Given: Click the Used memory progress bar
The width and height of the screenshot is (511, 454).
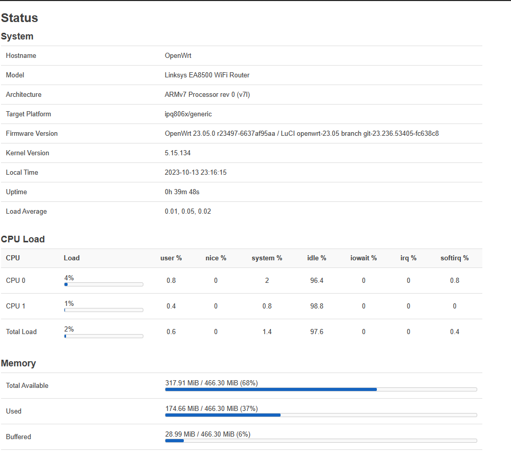Looking at the screenshot, I should pyautogui.click(x=321, y=415).
